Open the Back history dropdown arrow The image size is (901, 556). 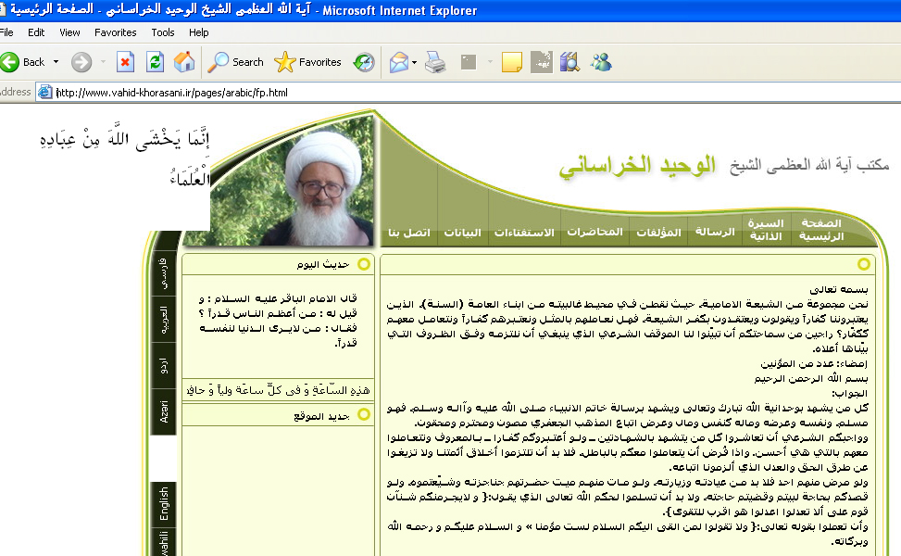[x=56, y=61]
